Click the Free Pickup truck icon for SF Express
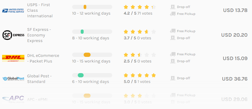 pyautogui.click(x=173, y=31)
